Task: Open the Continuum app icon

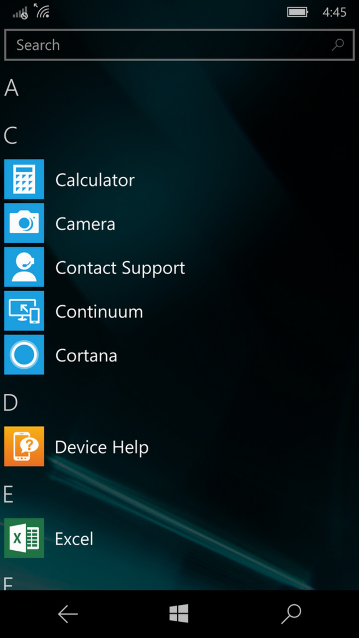Action: pyautogui.click(x=24, y=311)
